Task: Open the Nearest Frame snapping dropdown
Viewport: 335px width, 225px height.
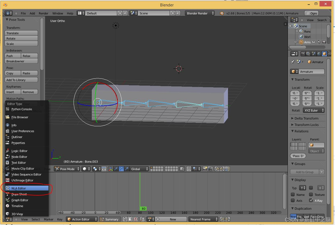Action: tap(203, 219)
